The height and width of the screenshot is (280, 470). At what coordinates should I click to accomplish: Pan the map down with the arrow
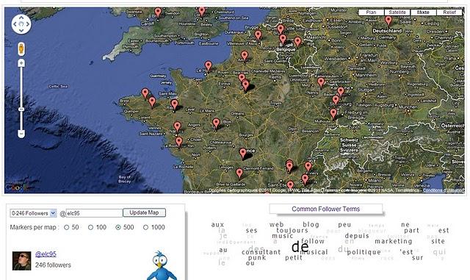(x=21, y=30)
